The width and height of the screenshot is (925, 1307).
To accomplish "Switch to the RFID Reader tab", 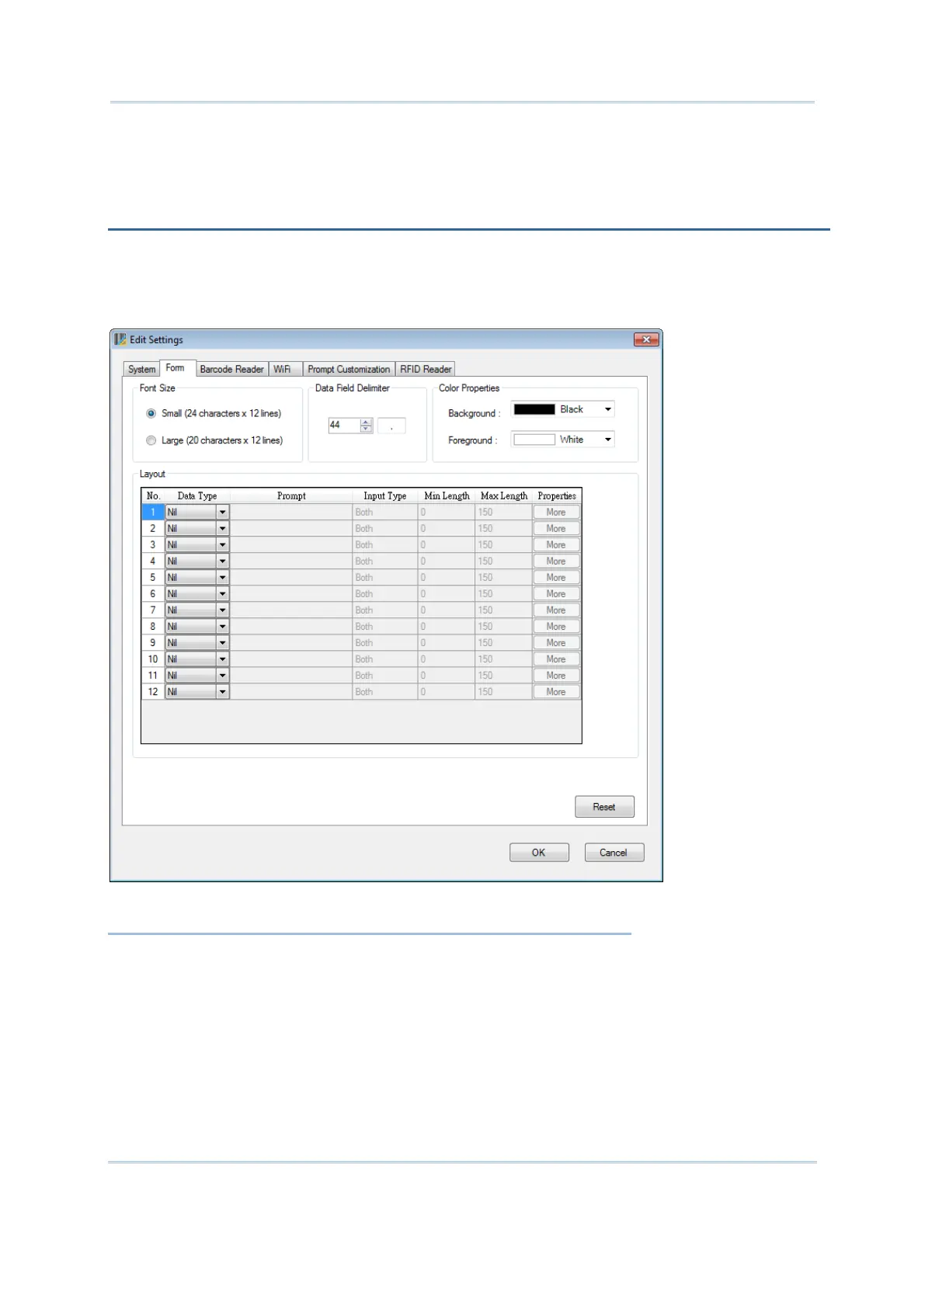I will pyautogui.click(x=426, y=370).
